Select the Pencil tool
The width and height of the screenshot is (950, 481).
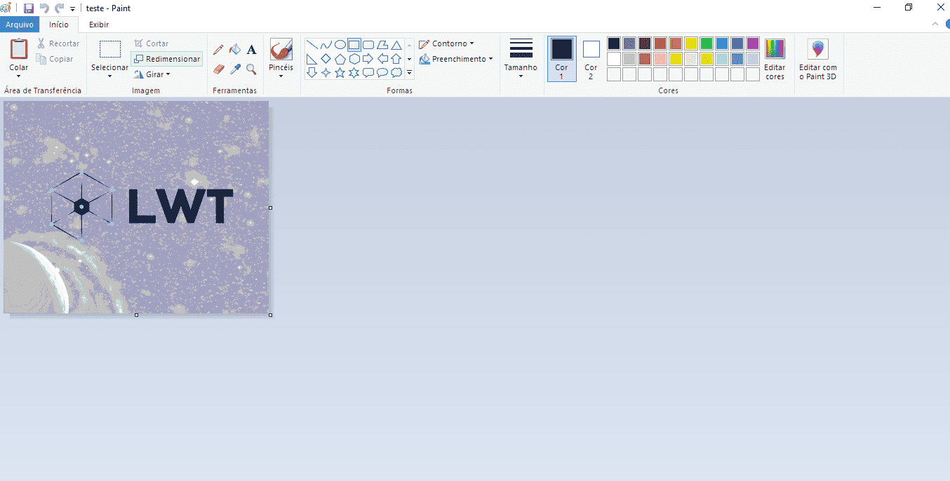218,50
